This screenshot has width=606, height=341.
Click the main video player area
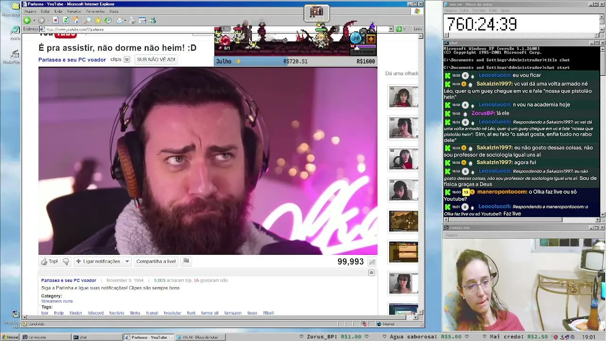click(x=208, y=161)
